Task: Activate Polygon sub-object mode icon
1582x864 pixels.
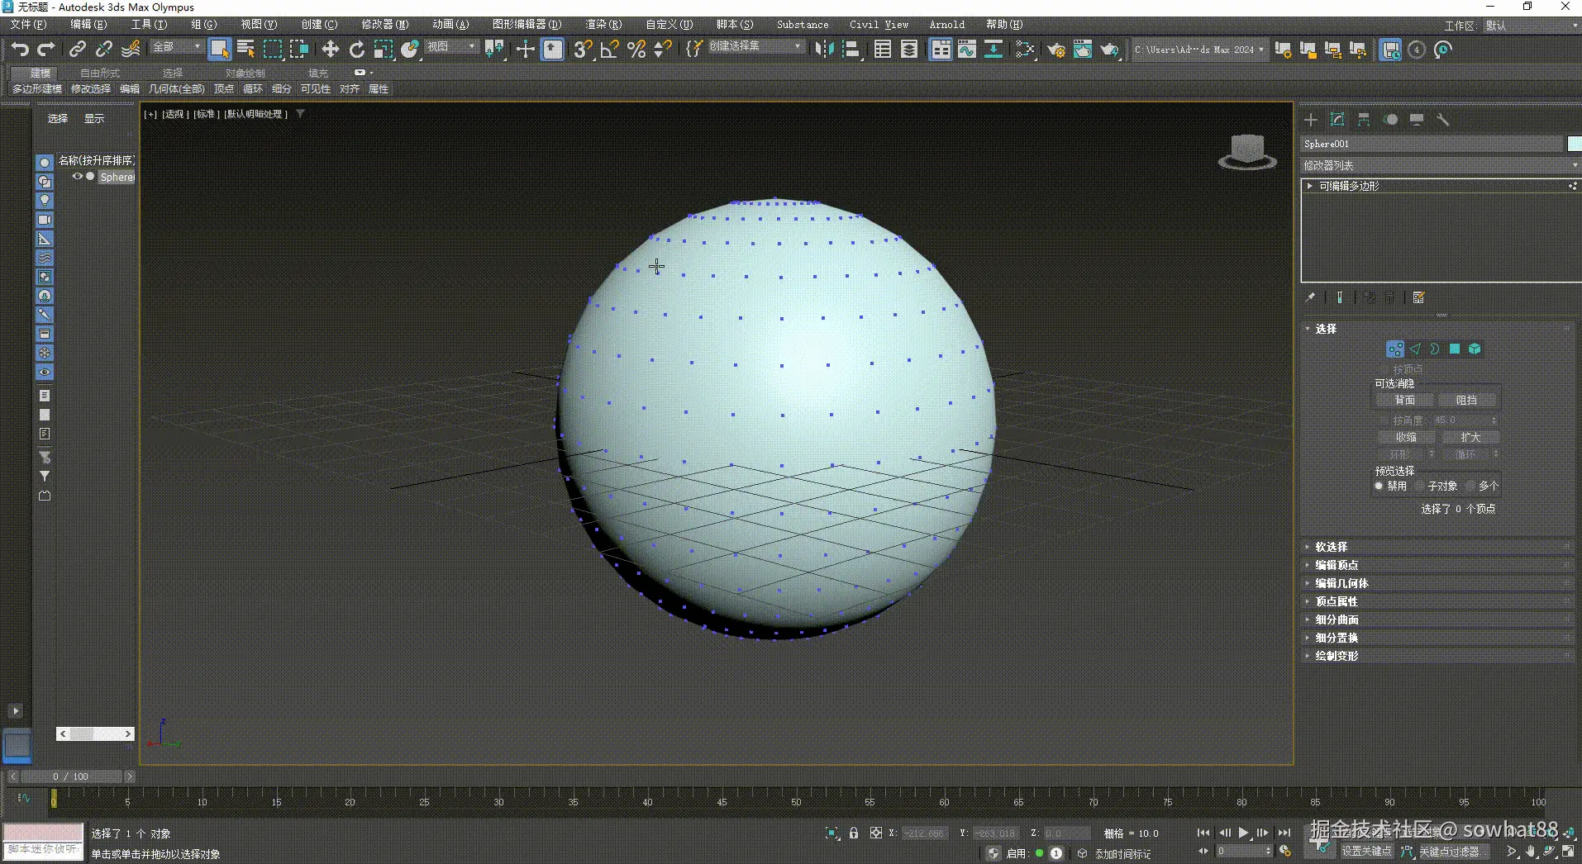Action: (x=1455, y=349)
